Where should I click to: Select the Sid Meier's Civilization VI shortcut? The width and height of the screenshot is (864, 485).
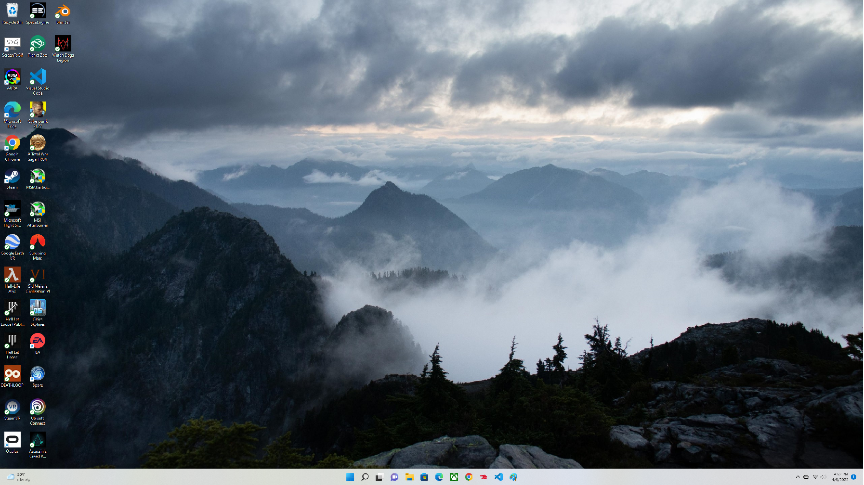pos(38,280)
